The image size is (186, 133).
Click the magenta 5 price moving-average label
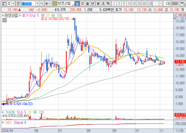point(38,15)
